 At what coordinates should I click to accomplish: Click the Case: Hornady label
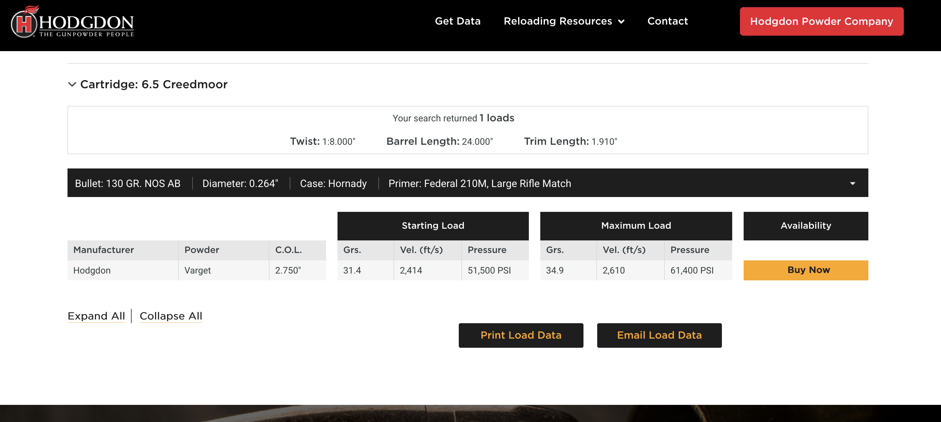click(x=333, y=184)
